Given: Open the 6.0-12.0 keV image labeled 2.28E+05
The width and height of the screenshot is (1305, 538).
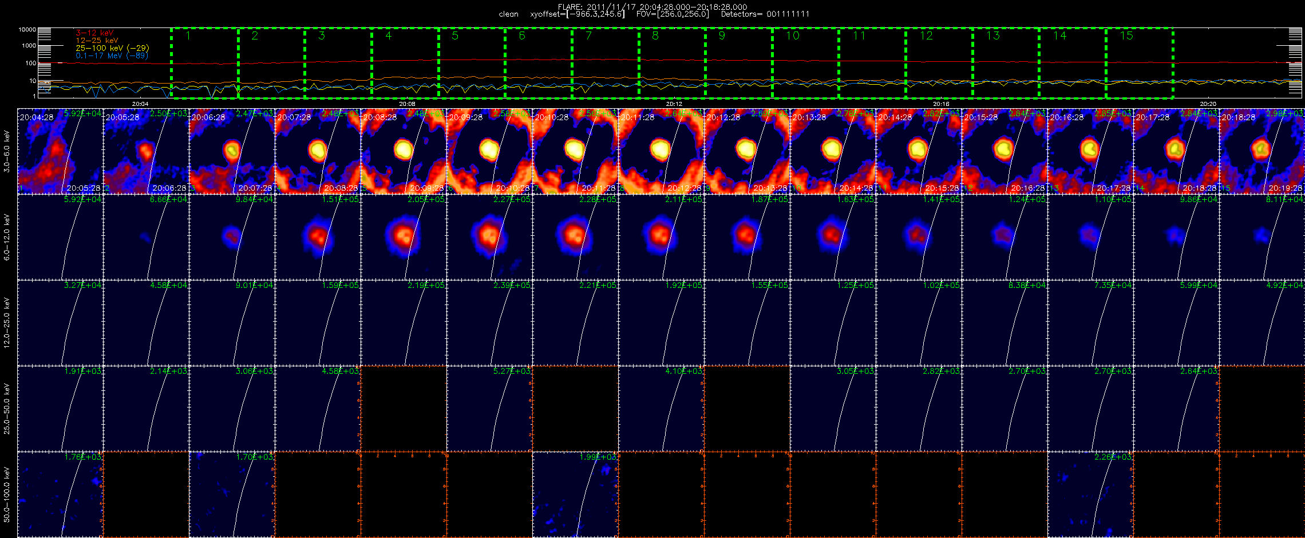Looking at the screenshot, I should 575,237.
